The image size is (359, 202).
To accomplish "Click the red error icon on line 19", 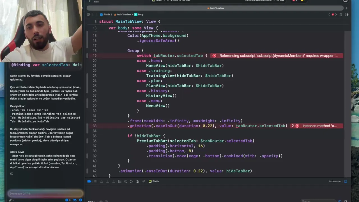I will click(214, 56).
